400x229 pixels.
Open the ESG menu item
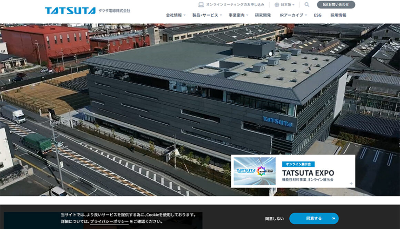tap(318, 15)
